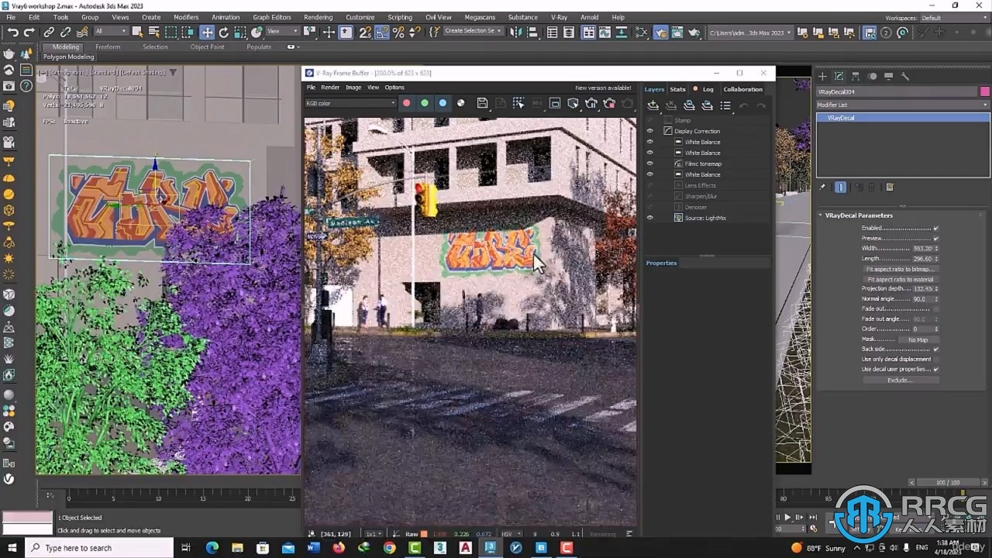This screenshot has height=558, width=992.
Task: Check Use only decal displacement
Action: click(936, 359)
